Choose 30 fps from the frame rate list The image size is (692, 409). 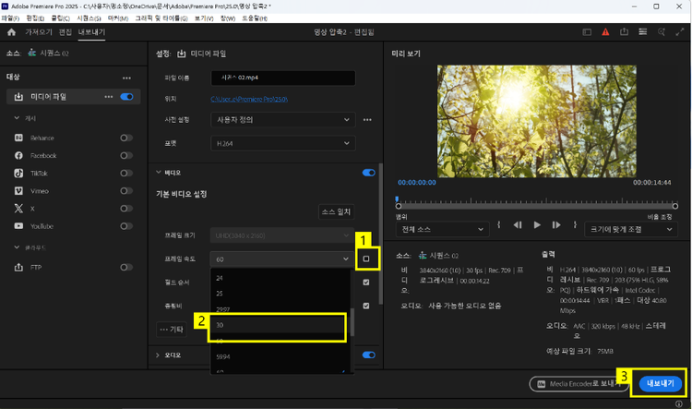pyautogui.click(x=280, y=325)
